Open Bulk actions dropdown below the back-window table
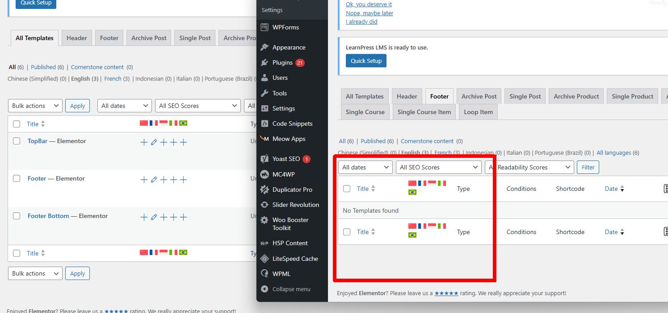The height and width of the screenshot is (313, 668). point(35,273)
